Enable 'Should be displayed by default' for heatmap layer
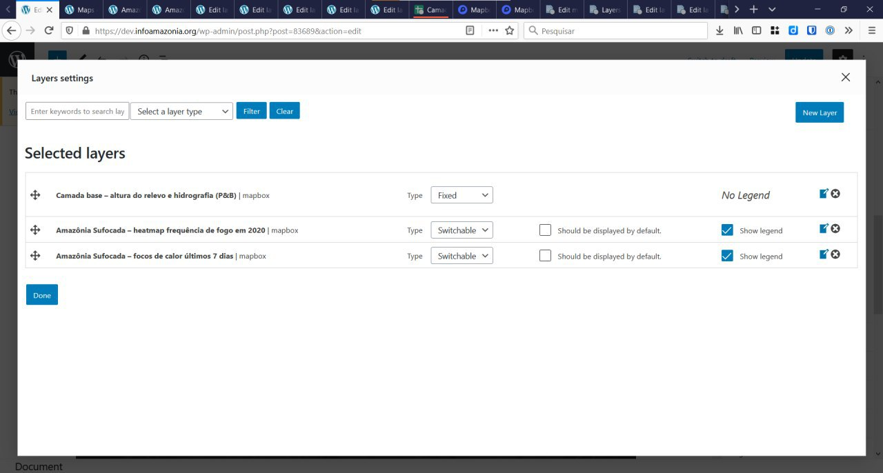The image size is (883, 473). (545, 229)
